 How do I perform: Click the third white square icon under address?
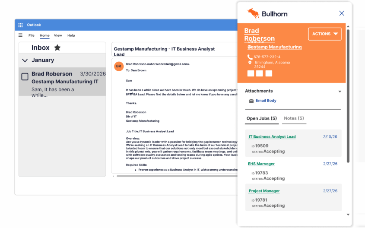point(269,73)
